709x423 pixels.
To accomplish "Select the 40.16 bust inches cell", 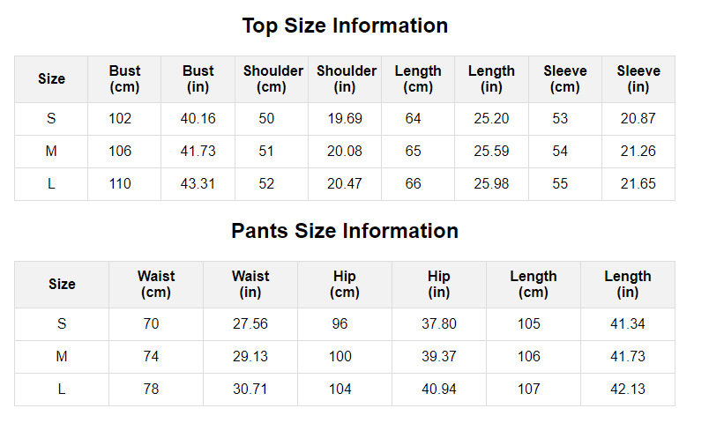I will coord(198,119).
